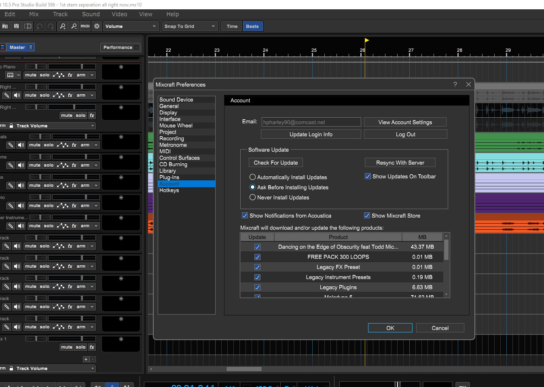Switch timeline to Time mode
Viewport: 544px width, 387px height.
232,26
